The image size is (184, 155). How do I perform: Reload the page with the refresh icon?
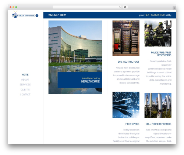pyautogui.click(x=120, y=7)
